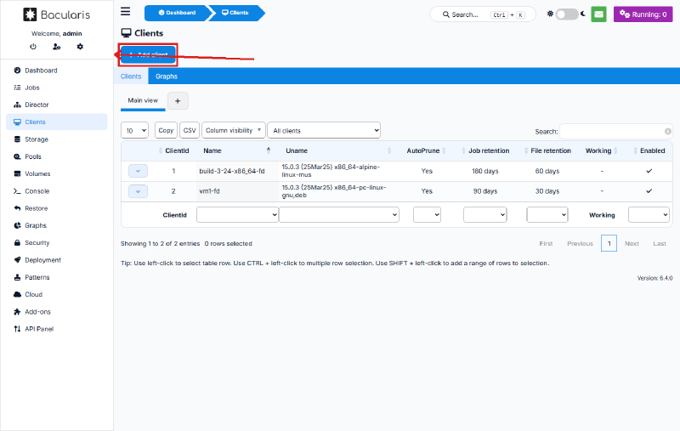Select the Main view tab
The image size is (680, 431).
[143, 100]
